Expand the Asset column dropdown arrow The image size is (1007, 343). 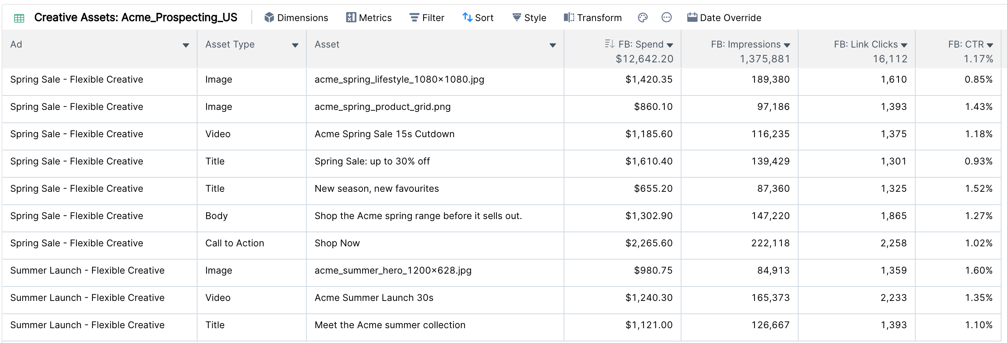(552, 45)
